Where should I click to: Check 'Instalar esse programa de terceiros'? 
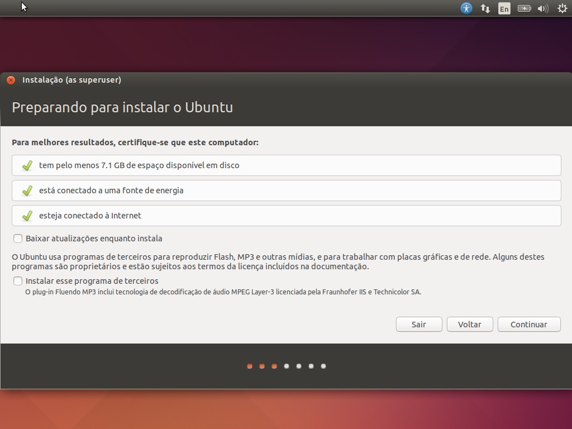pos(18,281)
